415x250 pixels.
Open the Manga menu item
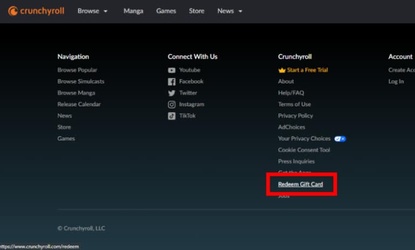133,11
